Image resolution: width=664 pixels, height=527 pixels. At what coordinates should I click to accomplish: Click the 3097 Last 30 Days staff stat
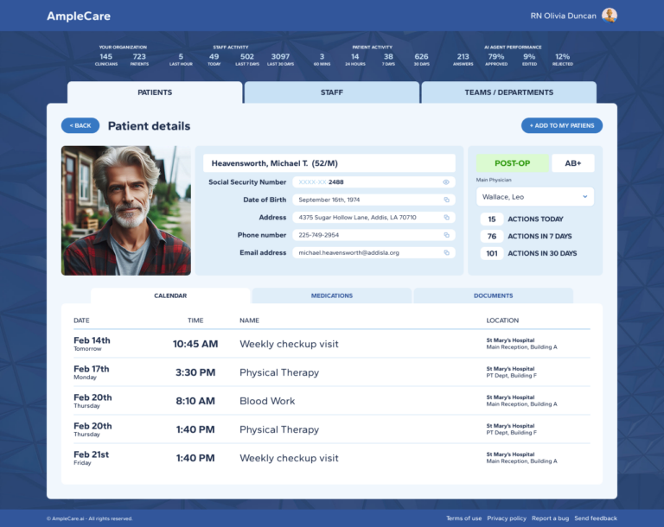280,60
